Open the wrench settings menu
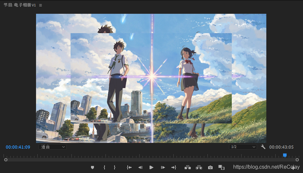Viewport: 303px width, 173px height. click(x=263, y=147)
